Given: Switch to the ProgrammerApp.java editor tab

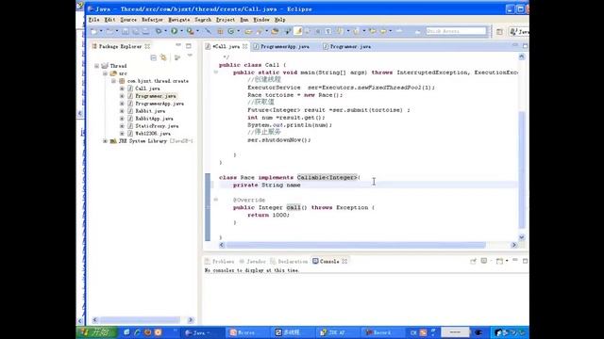Looking at the screenshot, I should [x=284, y=46].
